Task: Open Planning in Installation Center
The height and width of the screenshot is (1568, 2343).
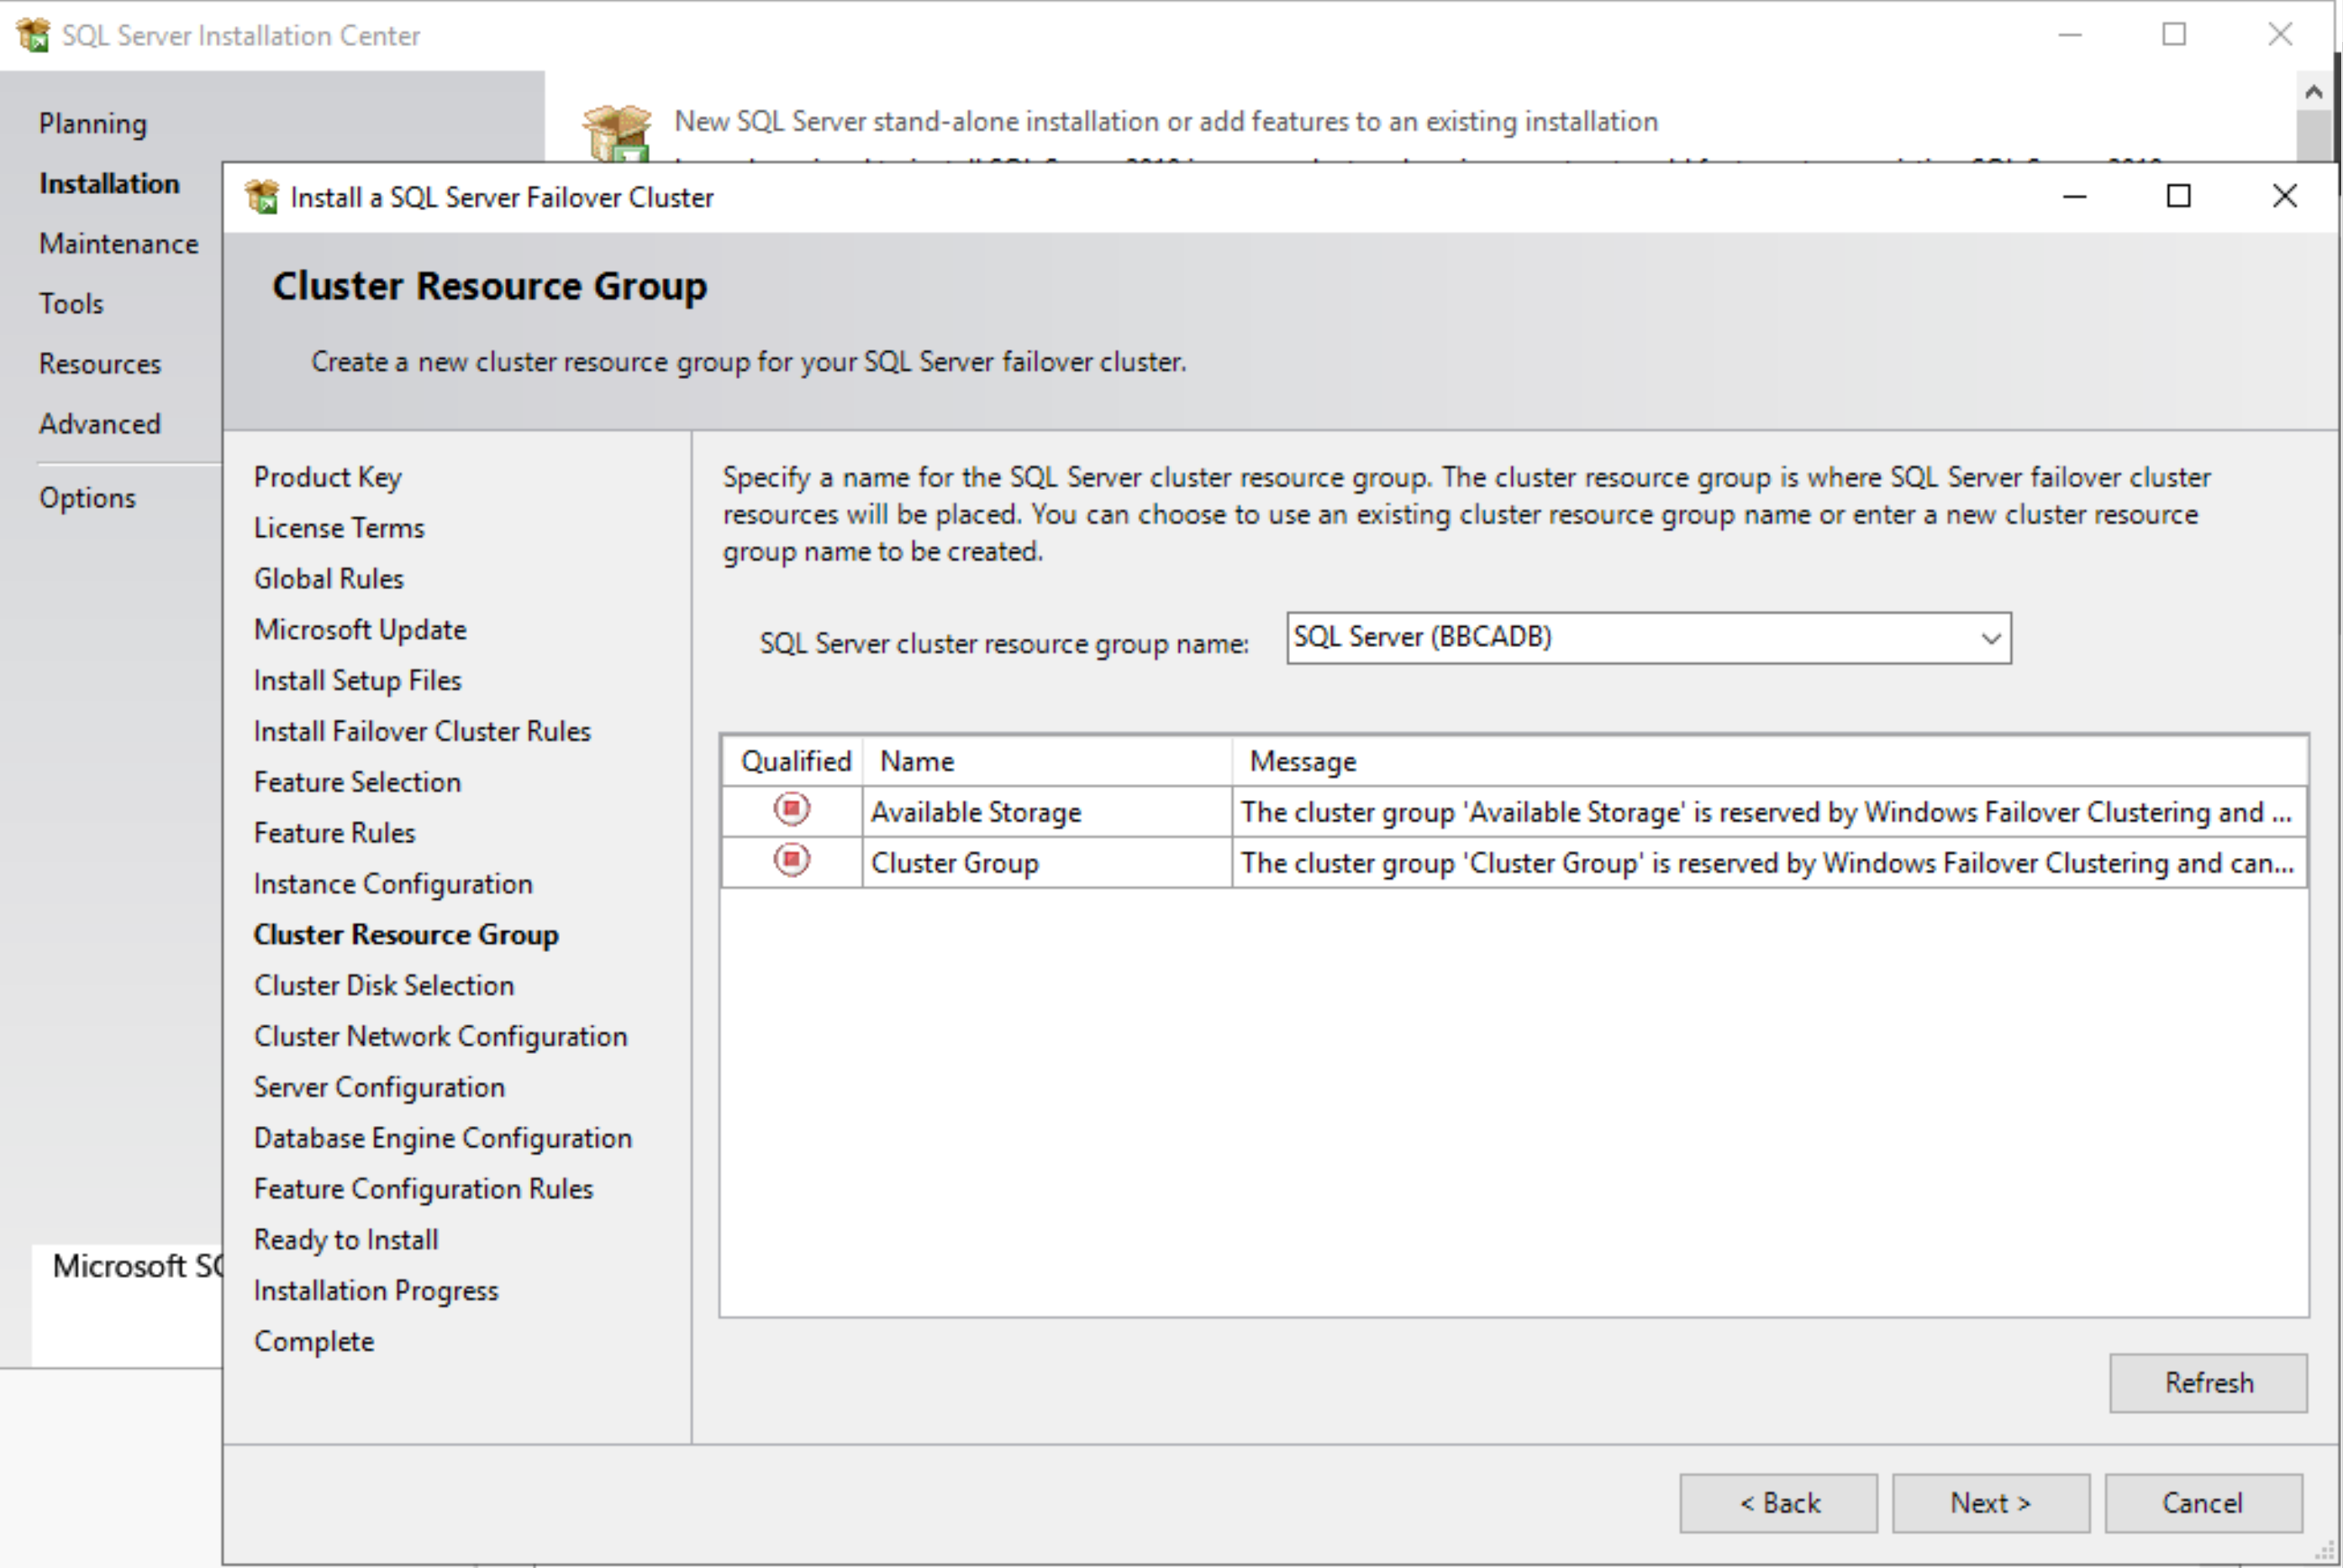Action: [x=93, y=124]
